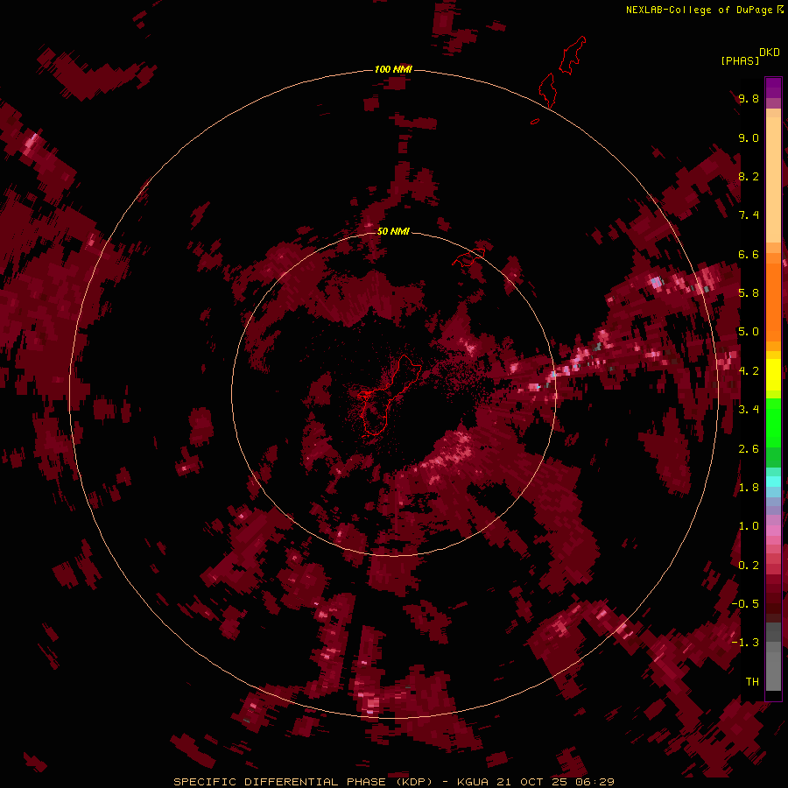Click the Saipan island outline at top right

573,55
